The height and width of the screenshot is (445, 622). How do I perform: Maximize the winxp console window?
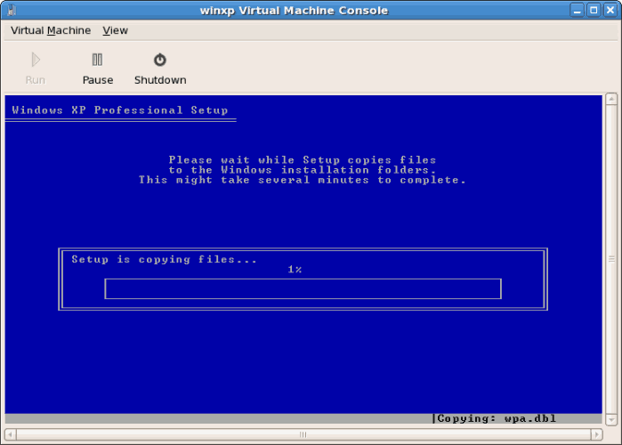594,10
